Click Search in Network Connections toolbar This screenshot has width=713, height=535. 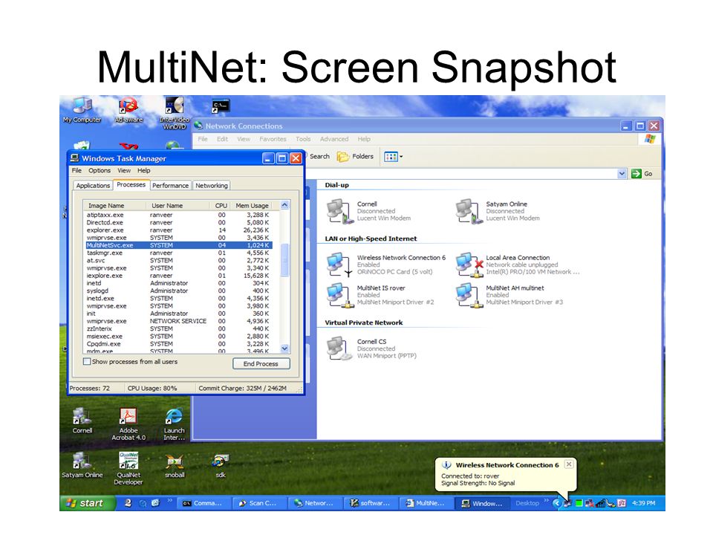pos(319,157)
